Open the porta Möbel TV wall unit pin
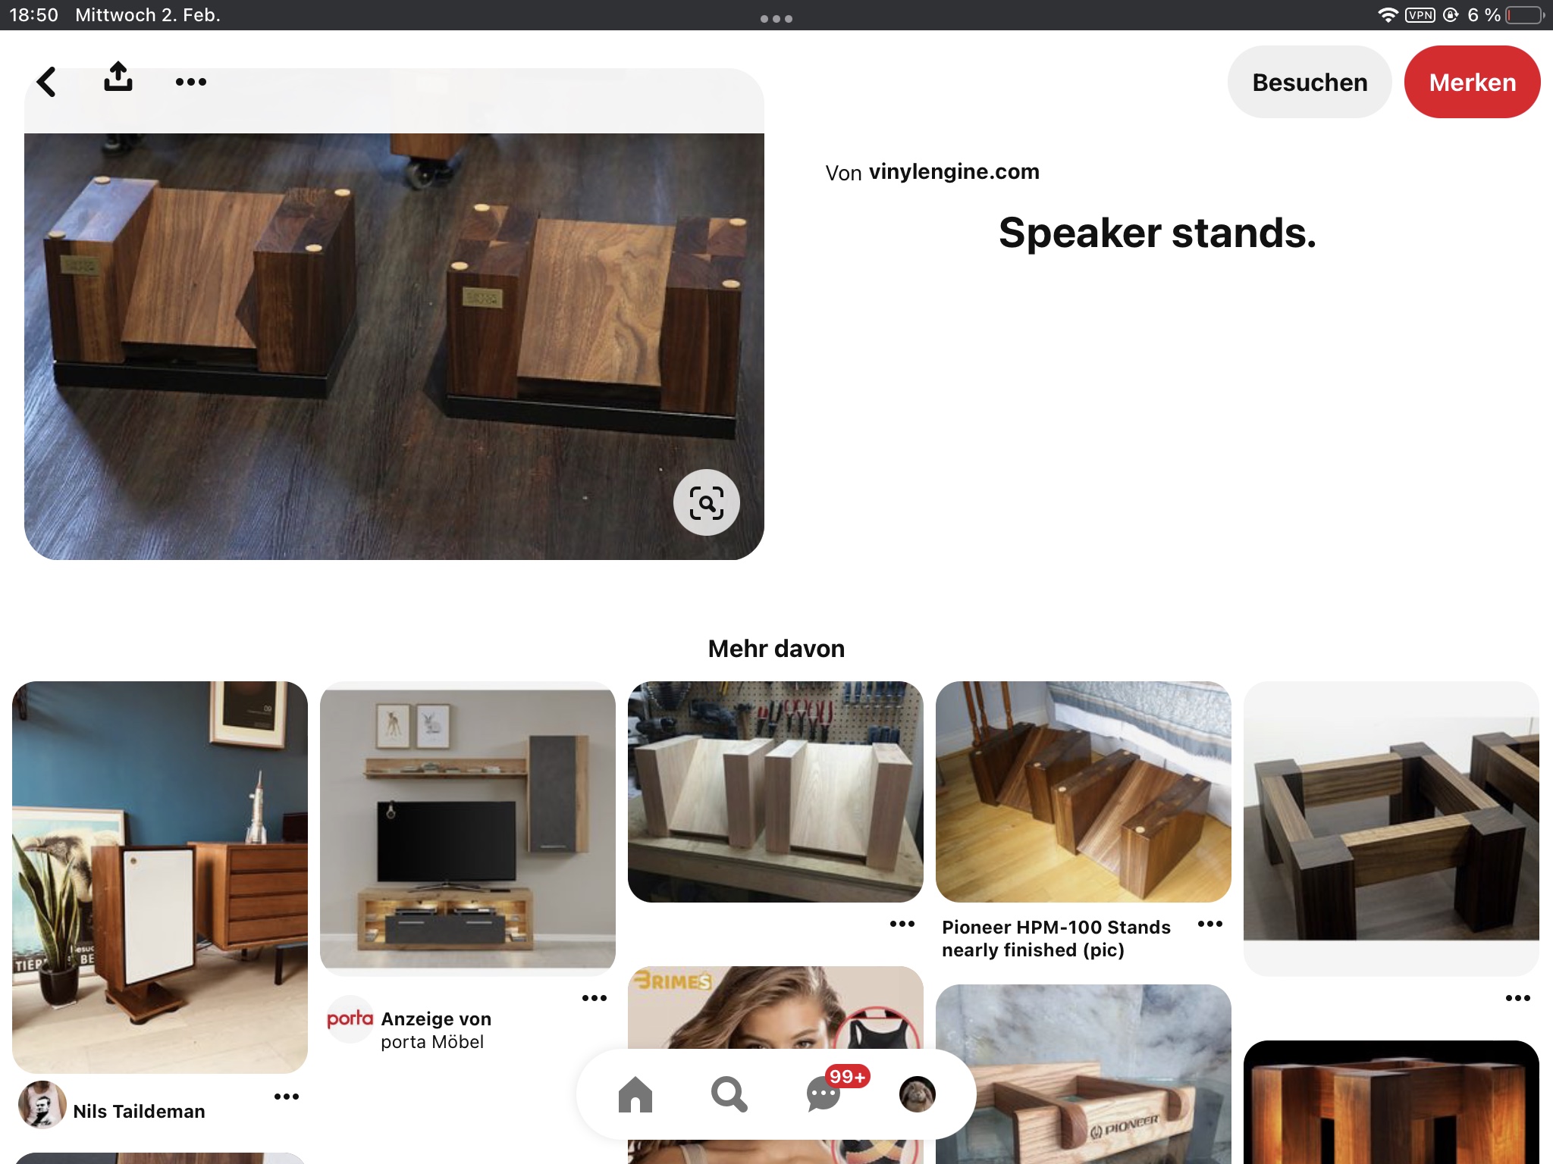The height and width of the screenshot is (1164, 1553). 468,828
